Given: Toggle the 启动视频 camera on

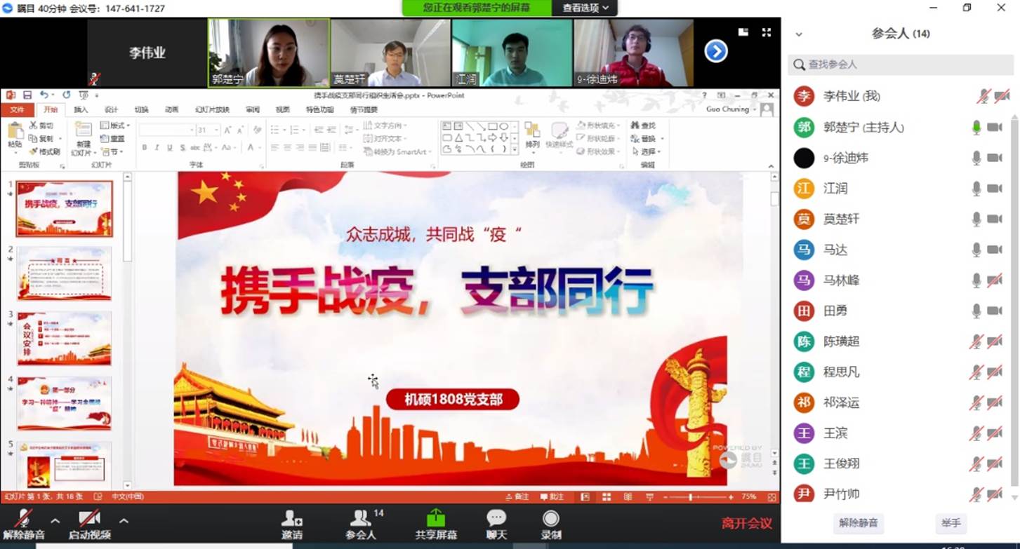Looking at the screenshot, I should [x=89, y=520].
